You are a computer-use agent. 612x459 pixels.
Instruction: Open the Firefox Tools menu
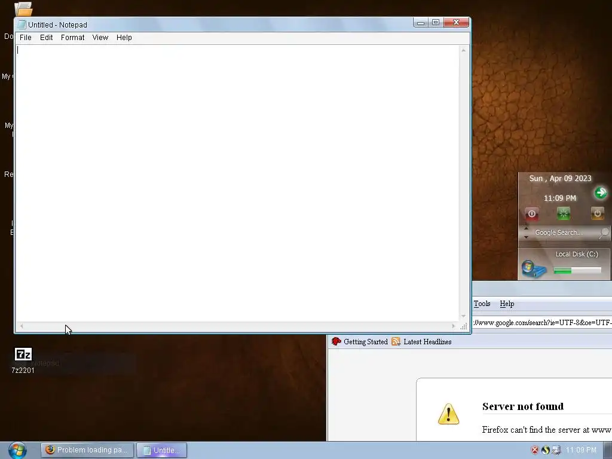(x=482, y=304)
